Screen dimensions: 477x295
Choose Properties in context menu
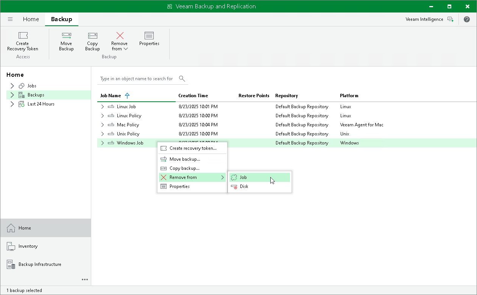(x=192, y=186)
